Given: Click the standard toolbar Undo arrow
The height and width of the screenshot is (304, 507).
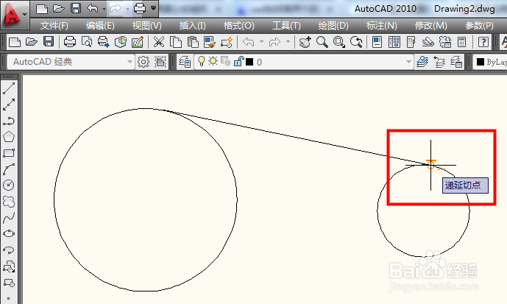Looking at the screenshot, I should pos(248,42).
